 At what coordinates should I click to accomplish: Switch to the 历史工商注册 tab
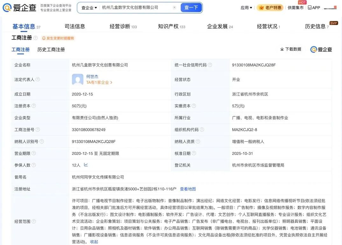51,50
